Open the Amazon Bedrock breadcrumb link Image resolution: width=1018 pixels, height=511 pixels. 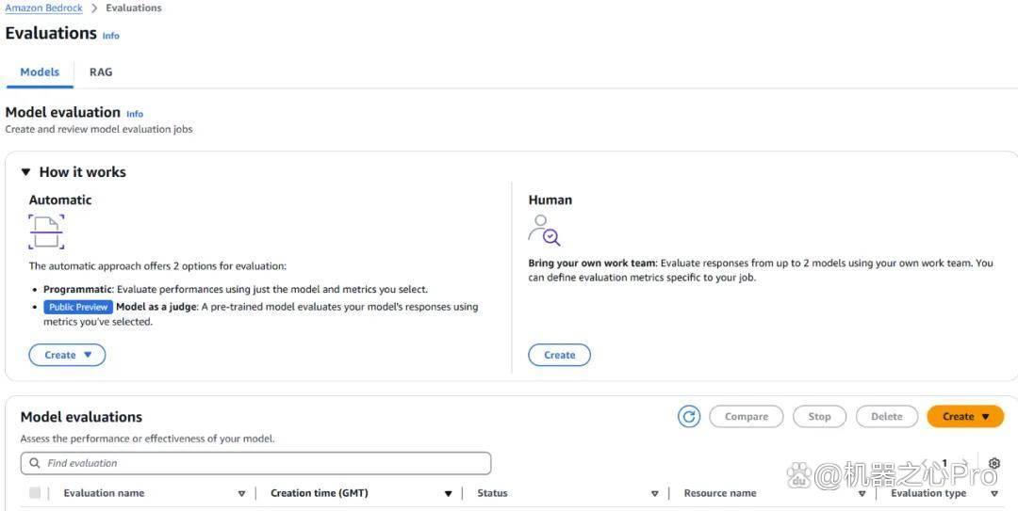[x=43, y=8]
